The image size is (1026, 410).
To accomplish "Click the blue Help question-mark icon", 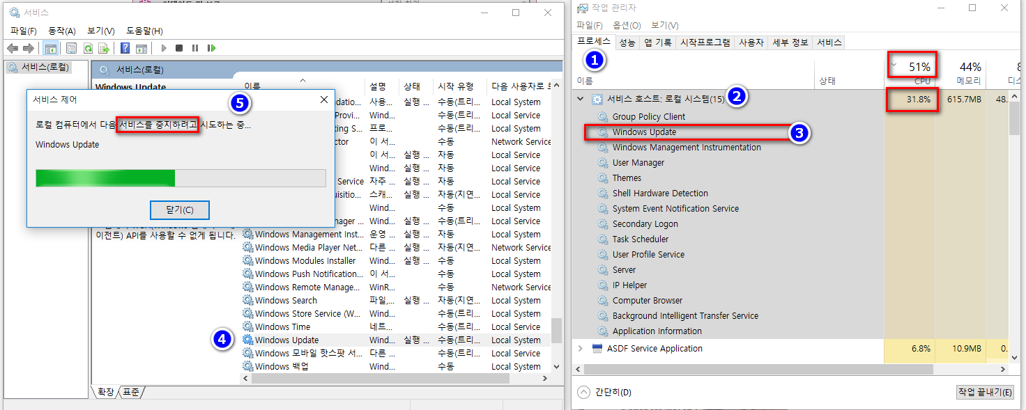I will click(x=125, y=48).
